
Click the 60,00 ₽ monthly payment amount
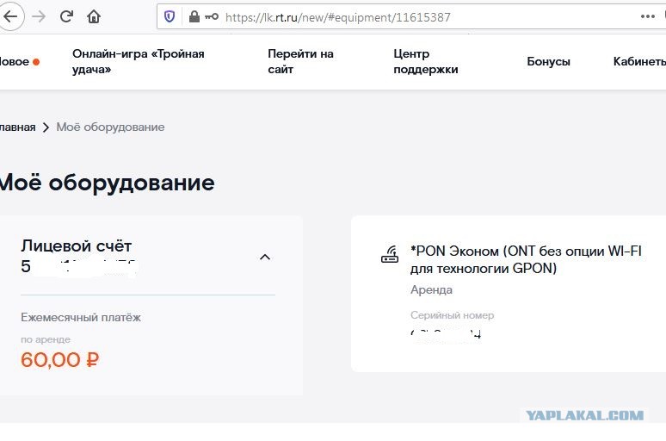pos(60,360)
